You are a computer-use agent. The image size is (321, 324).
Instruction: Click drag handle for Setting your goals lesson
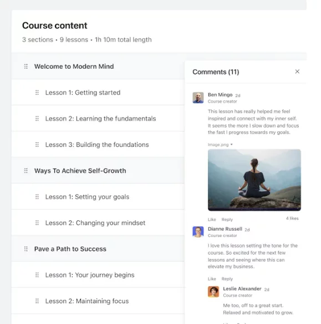point(37,197)
